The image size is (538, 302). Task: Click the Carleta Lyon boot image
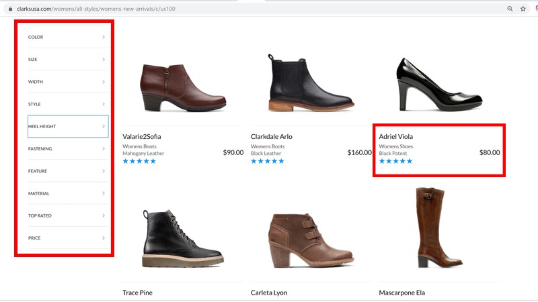309,240
